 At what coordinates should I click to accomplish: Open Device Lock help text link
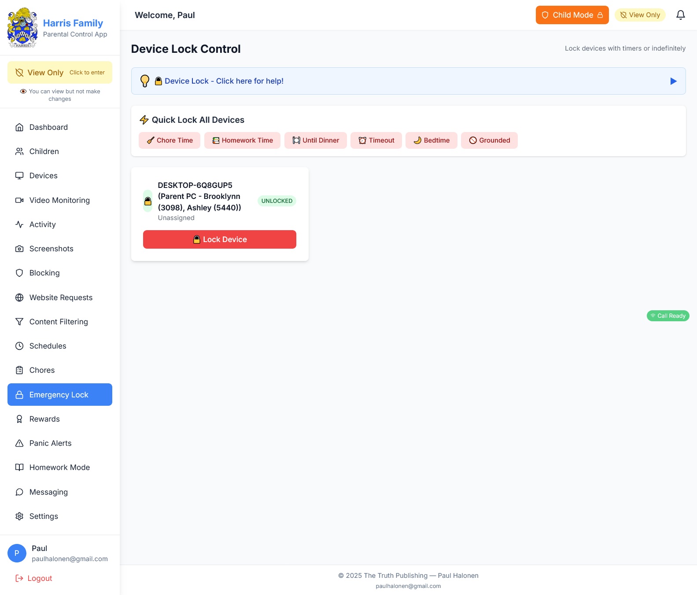pos(224,81)
